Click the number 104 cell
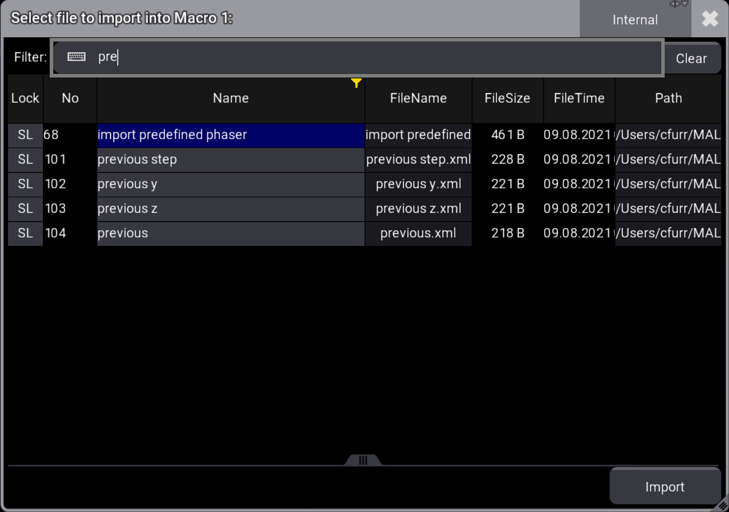729x512 pixels. point(70,234)
